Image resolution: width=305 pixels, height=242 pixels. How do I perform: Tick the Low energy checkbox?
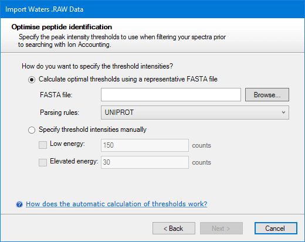click(x=43, y=145)
